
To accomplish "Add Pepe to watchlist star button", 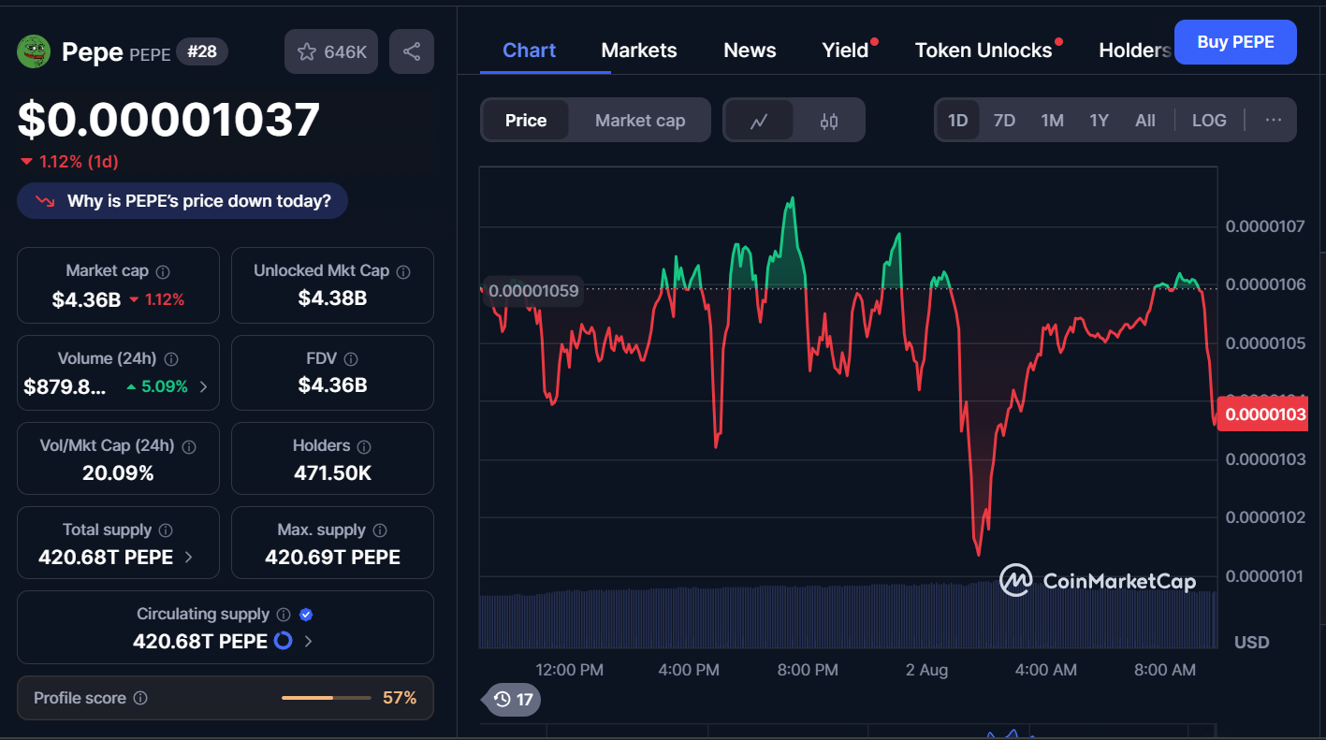I will (x=331, y=51).
